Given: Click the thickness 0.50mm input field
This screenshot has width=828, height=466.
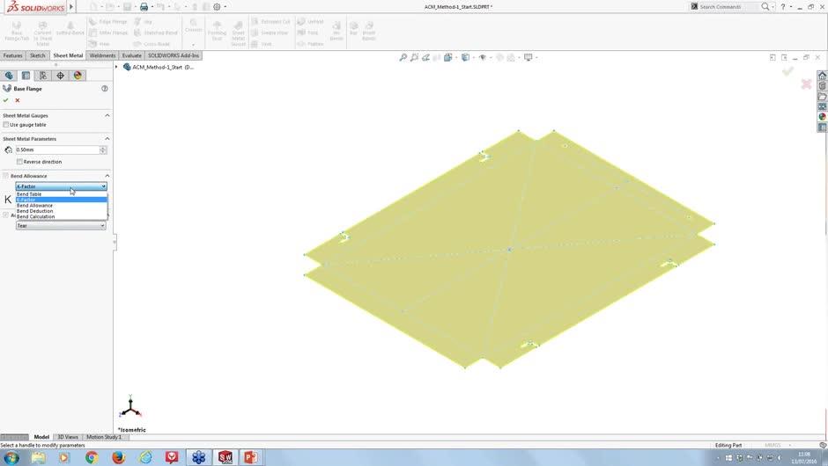Looking at the screenshot, I should tap(57, 149).
